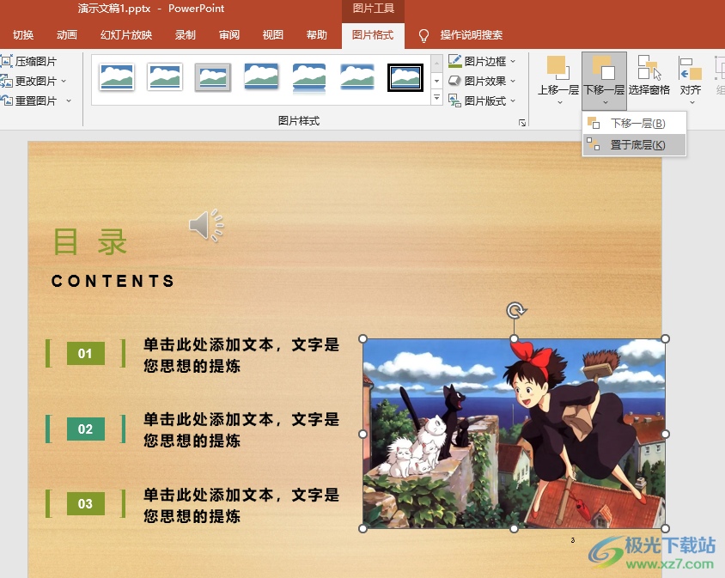Click the 更改图片 change picture button

click(x=28, y=81)
